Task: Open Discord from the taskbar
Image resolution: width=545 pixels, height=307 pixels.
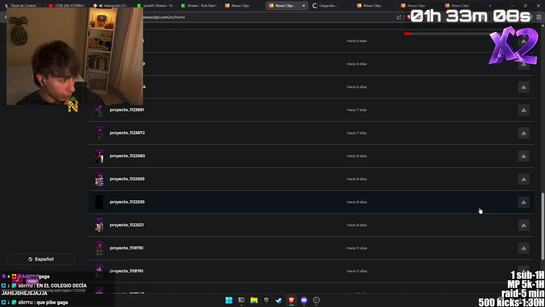Action: (x=304, y=300)
